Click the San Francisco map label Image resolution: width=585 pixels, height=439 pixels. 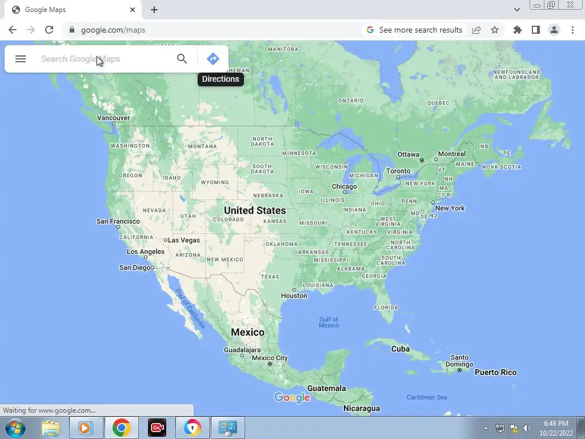coord(118,221)
